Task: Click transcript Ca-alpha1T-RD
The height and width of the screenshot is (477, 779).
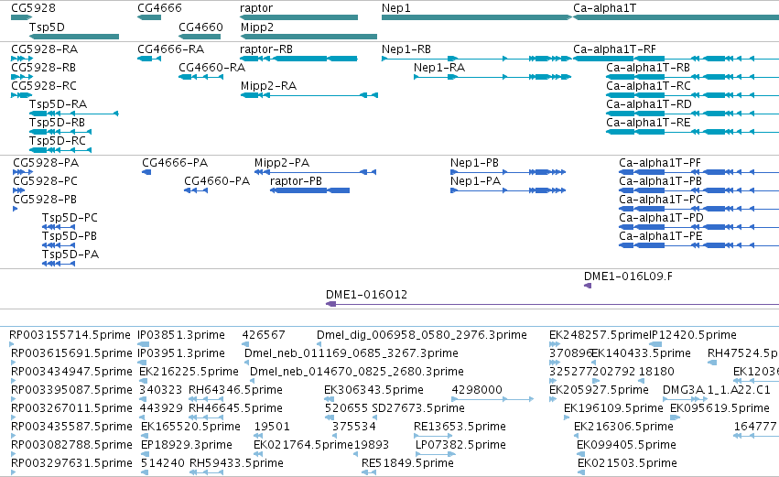Action: coord(649,104)
